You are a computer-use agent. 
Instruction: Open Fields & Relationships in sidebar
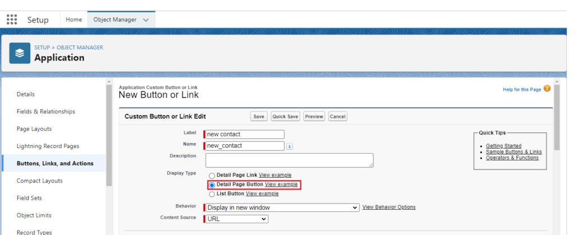pyautogui.click(x=45, y=112)
